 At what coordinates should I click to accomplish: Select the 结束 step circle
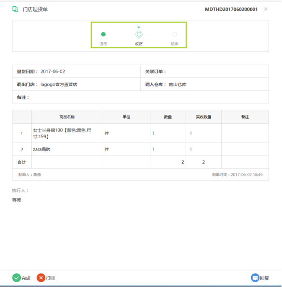tap(175, 34)
